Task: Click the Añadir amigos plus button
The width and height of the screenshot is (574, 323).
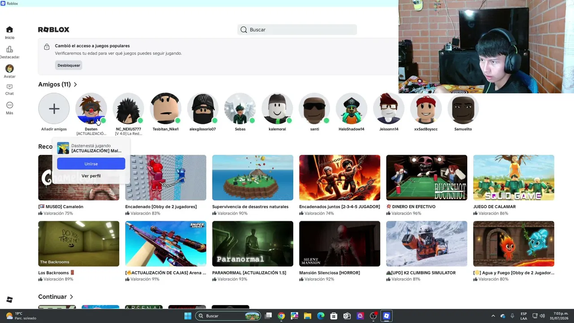Action: coord(54,109)
